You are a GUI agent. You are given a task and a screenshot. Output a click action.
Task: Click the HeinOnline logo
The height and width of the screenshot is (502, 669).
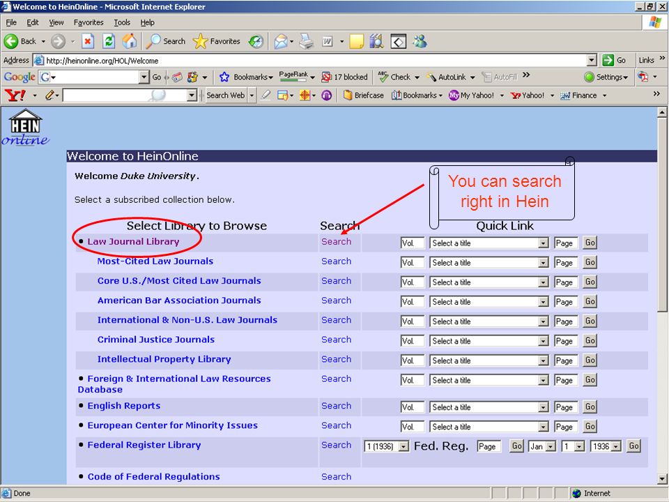25,127
